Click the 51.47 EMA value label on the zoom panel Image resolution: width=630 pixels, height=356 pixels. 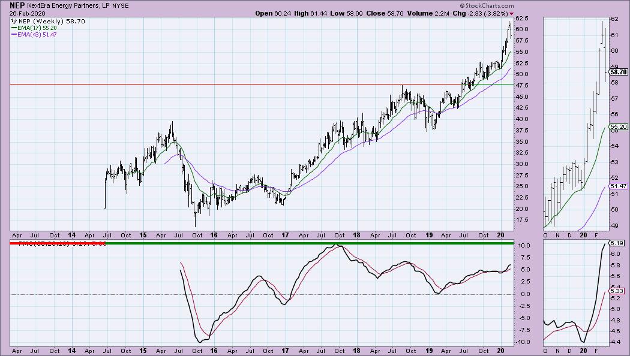tap(618, 186)
